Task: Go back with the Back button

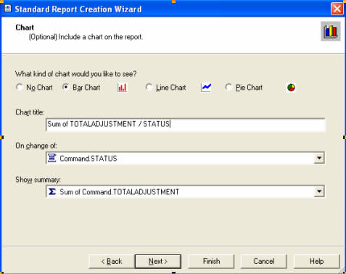Action: coord(112,262)
